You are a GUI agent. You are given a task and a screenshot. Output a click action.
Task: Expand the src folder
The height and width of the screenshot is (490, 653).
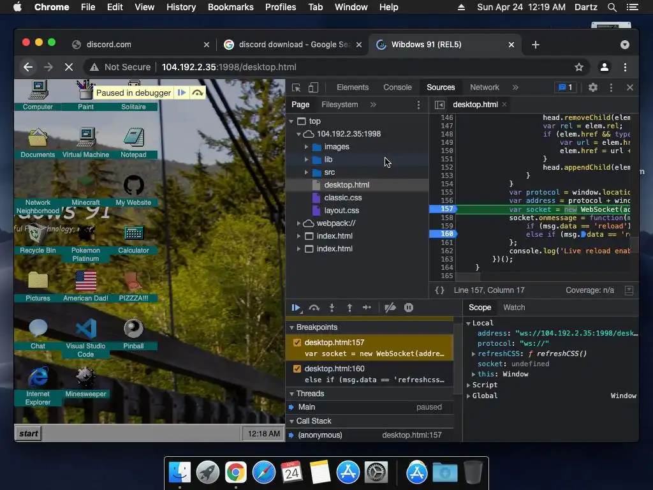click(306, 172)
